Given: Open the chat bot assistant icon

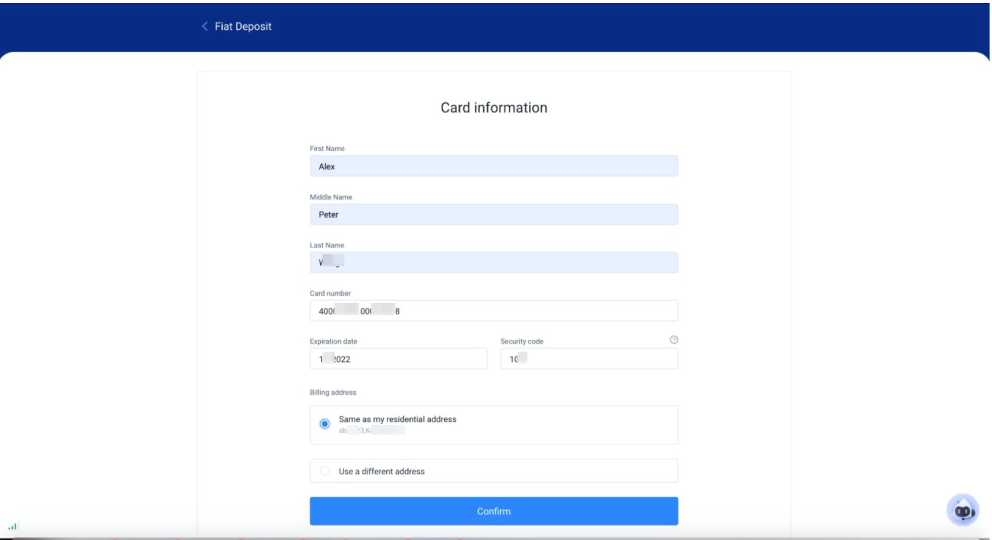Looking at the screenshot, I should click(963, 510).
